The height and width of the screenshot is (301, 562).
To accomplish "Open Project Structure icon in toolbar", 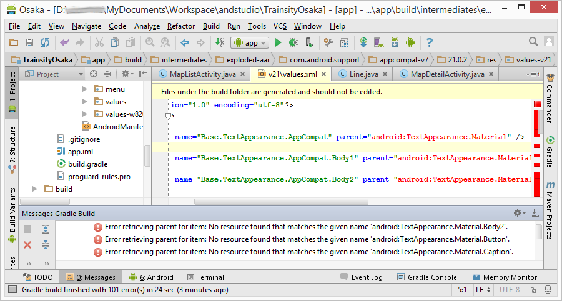I will [328, 42].
